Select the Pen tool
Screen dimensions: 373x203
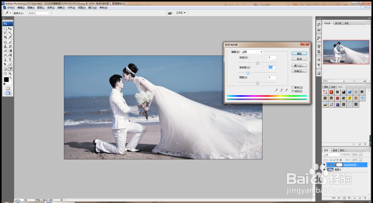click(5, 60)
